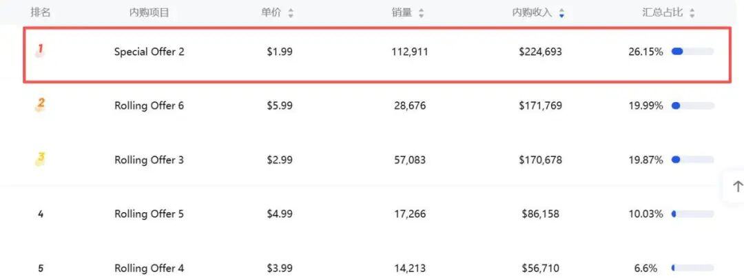Screen dimensions: 744x279
Task: Open the Rolling Offer 6 item
Action: tap(149, 105)
